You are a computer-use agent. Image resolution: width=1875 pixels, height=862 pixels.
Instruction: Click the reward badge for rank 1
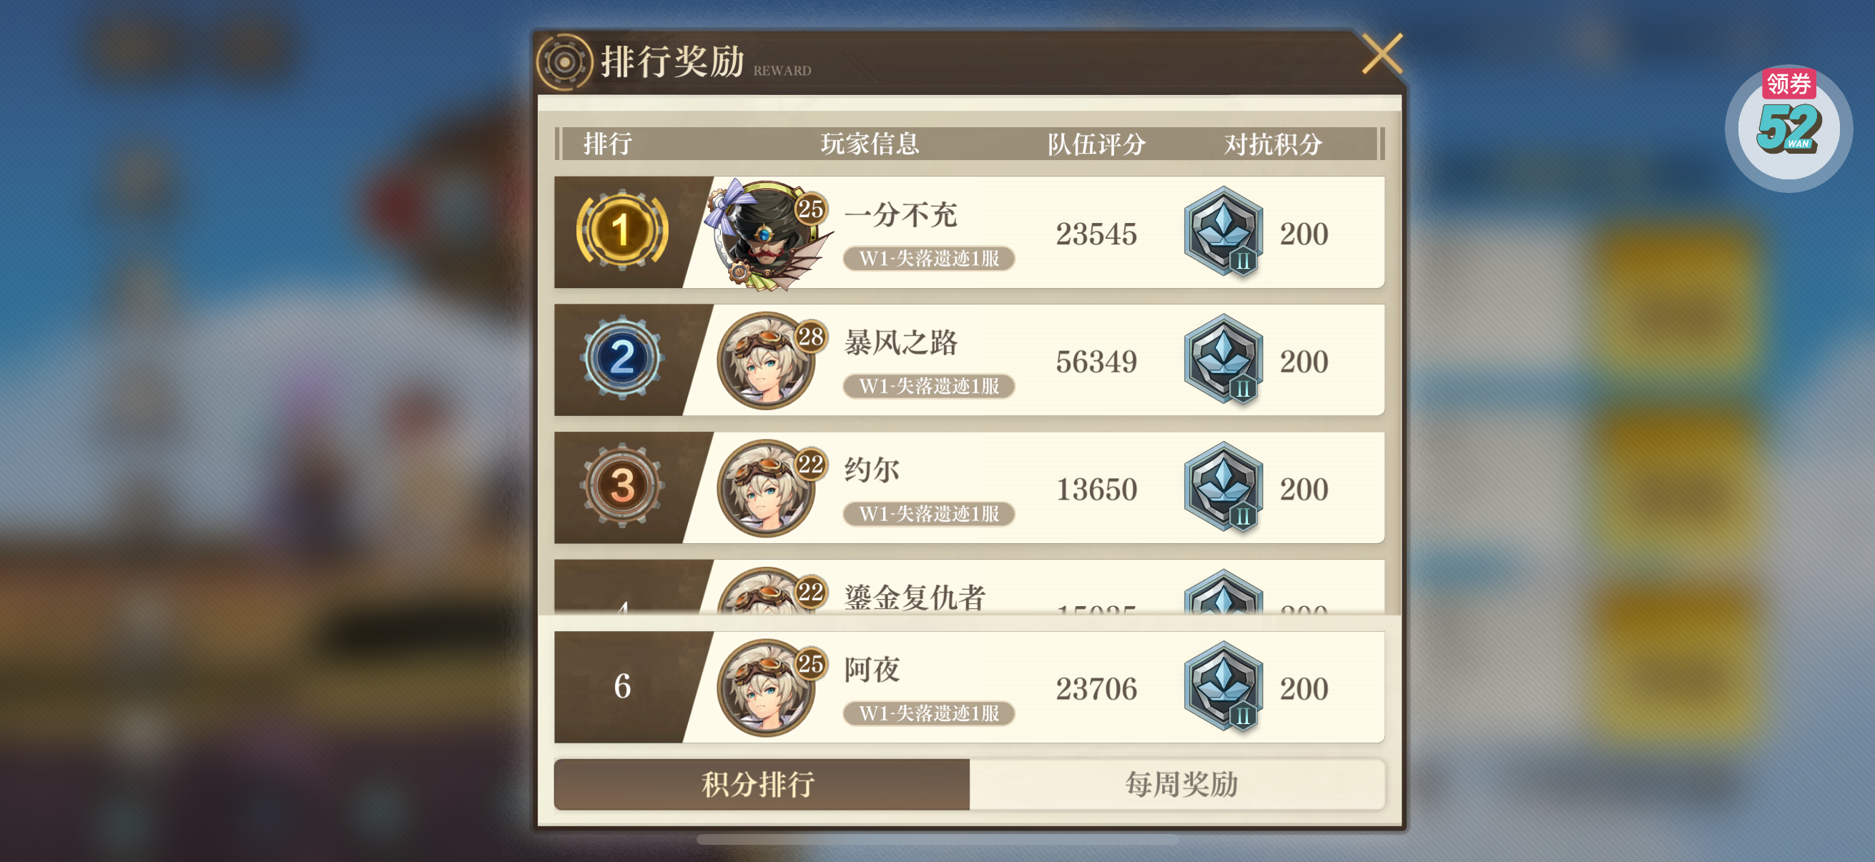coord(1224,232)
